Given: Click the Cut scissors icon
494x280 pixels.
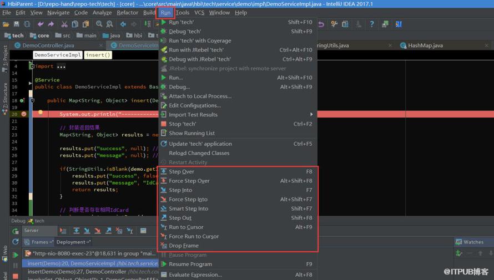Looking at the screenshot, I should [64, 24].
